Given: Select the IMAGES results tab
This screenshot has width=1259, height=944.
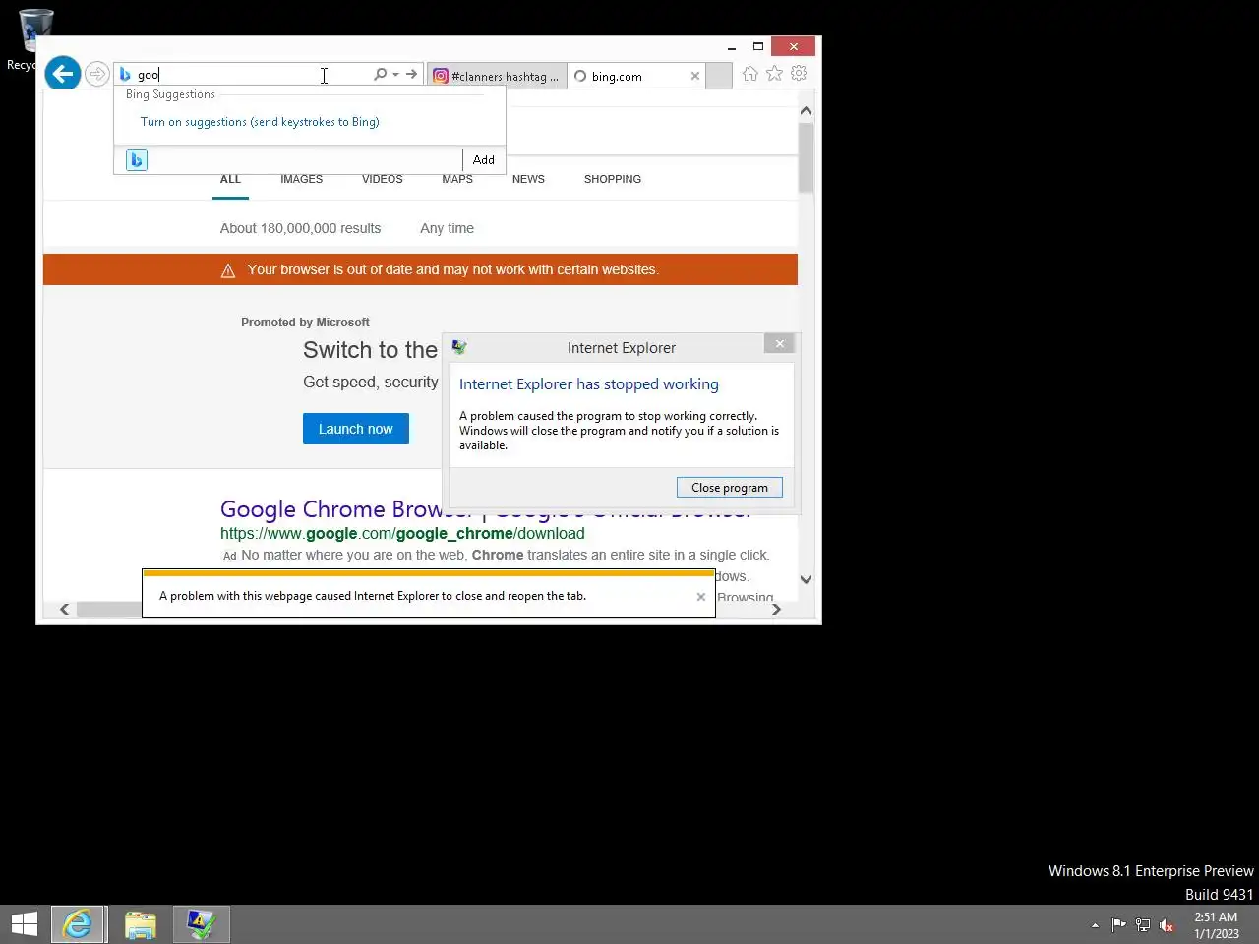Looking at the screenshot, I should click(x=301, y=179).
